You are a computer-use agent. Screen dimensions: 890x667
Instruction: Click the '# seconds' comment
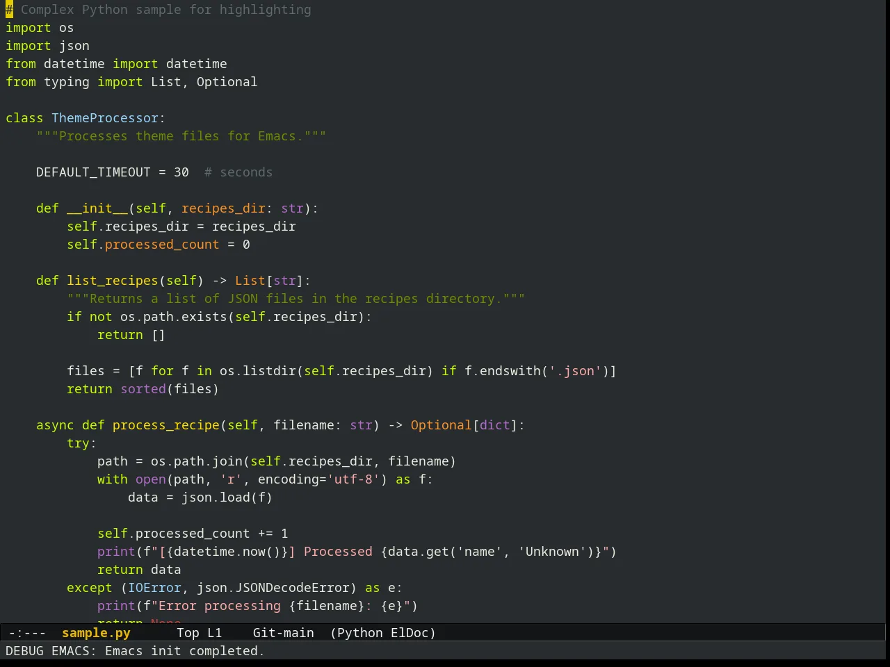click(x=238, y=172)
